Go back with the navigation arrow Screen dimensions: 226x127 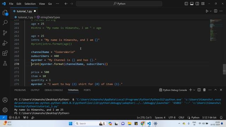click(66, 4)
